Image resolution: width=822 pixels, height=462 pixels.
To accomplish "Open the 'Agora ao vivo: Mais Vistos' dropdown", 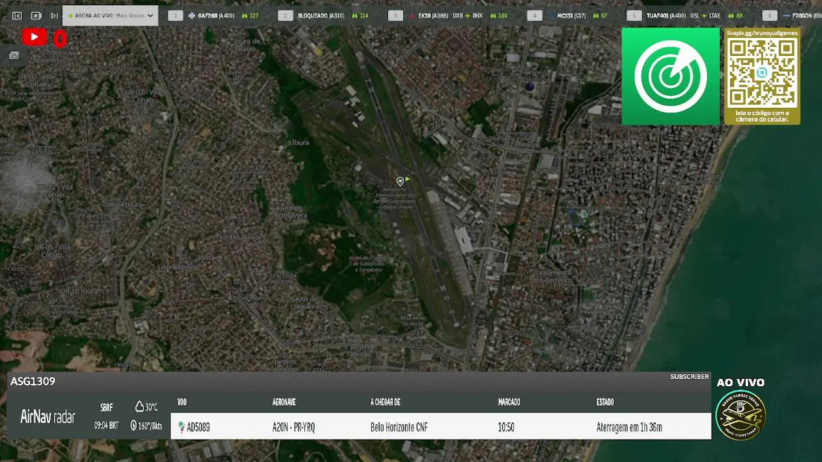I will 110,15.
